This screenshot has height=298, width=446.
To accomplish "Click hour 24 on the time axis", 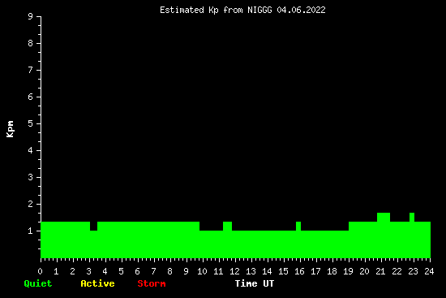I will pyautogui.click(x=429, y=271).
